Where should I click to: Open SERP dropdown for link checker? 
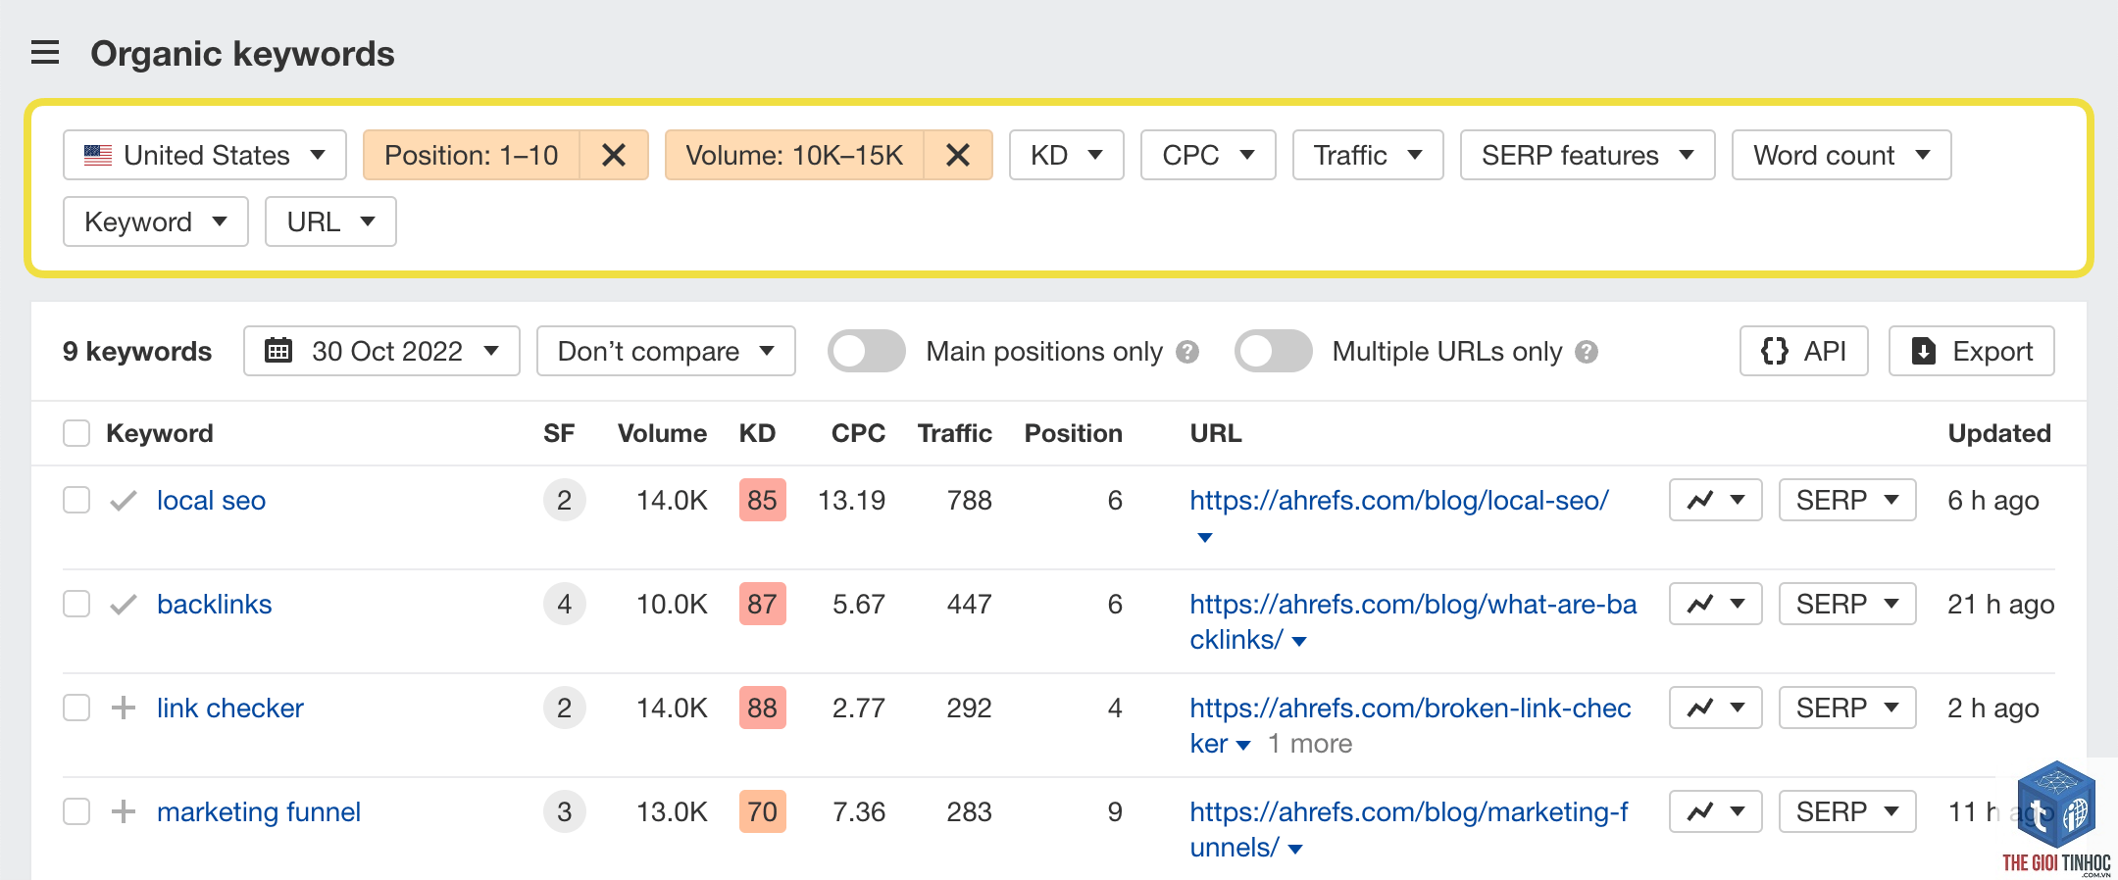[x=1847, y=708]
